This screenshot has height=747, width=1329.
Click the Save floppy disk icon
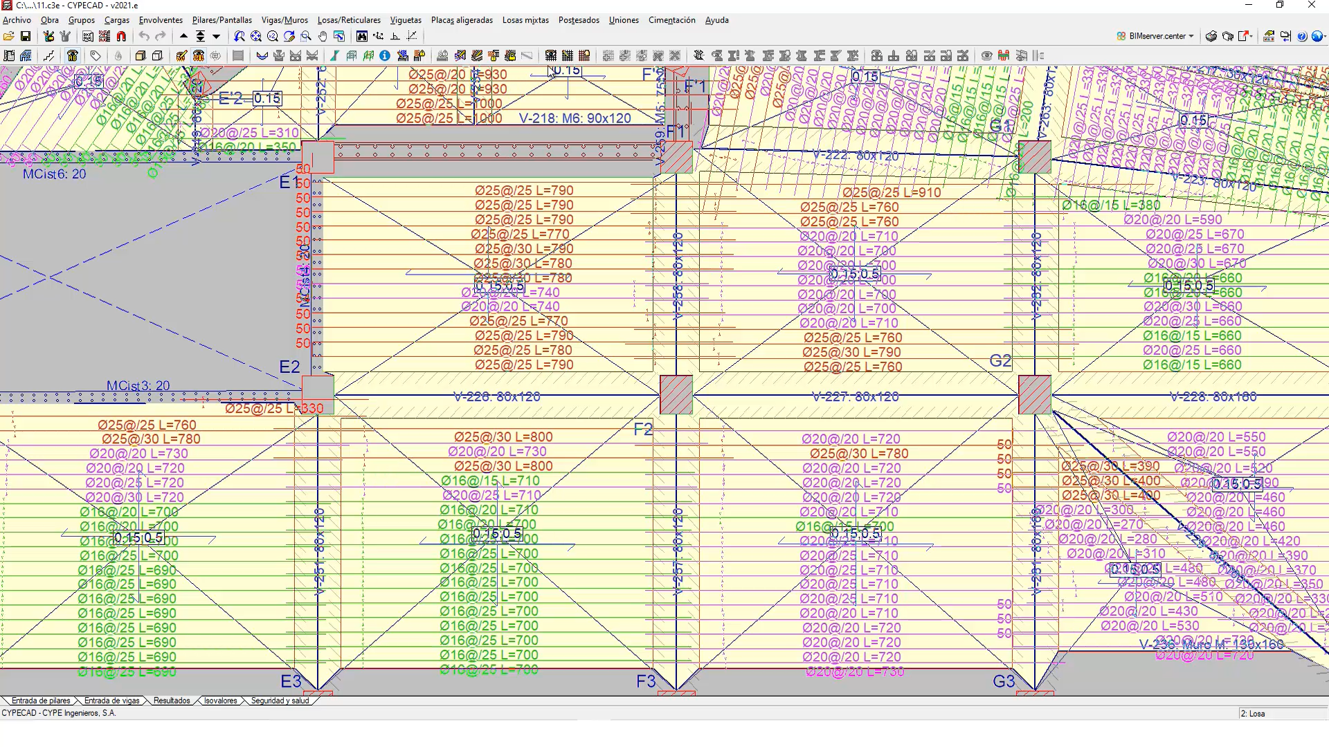pyautogui.click(x=26, y=36)
